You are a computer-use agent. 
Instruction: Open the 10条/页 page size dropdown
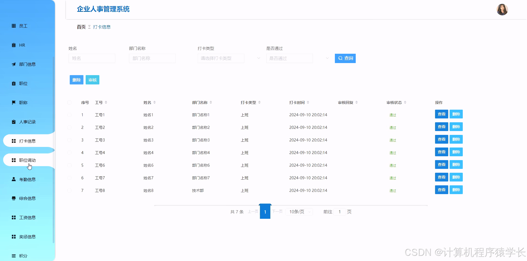(299, 212)
